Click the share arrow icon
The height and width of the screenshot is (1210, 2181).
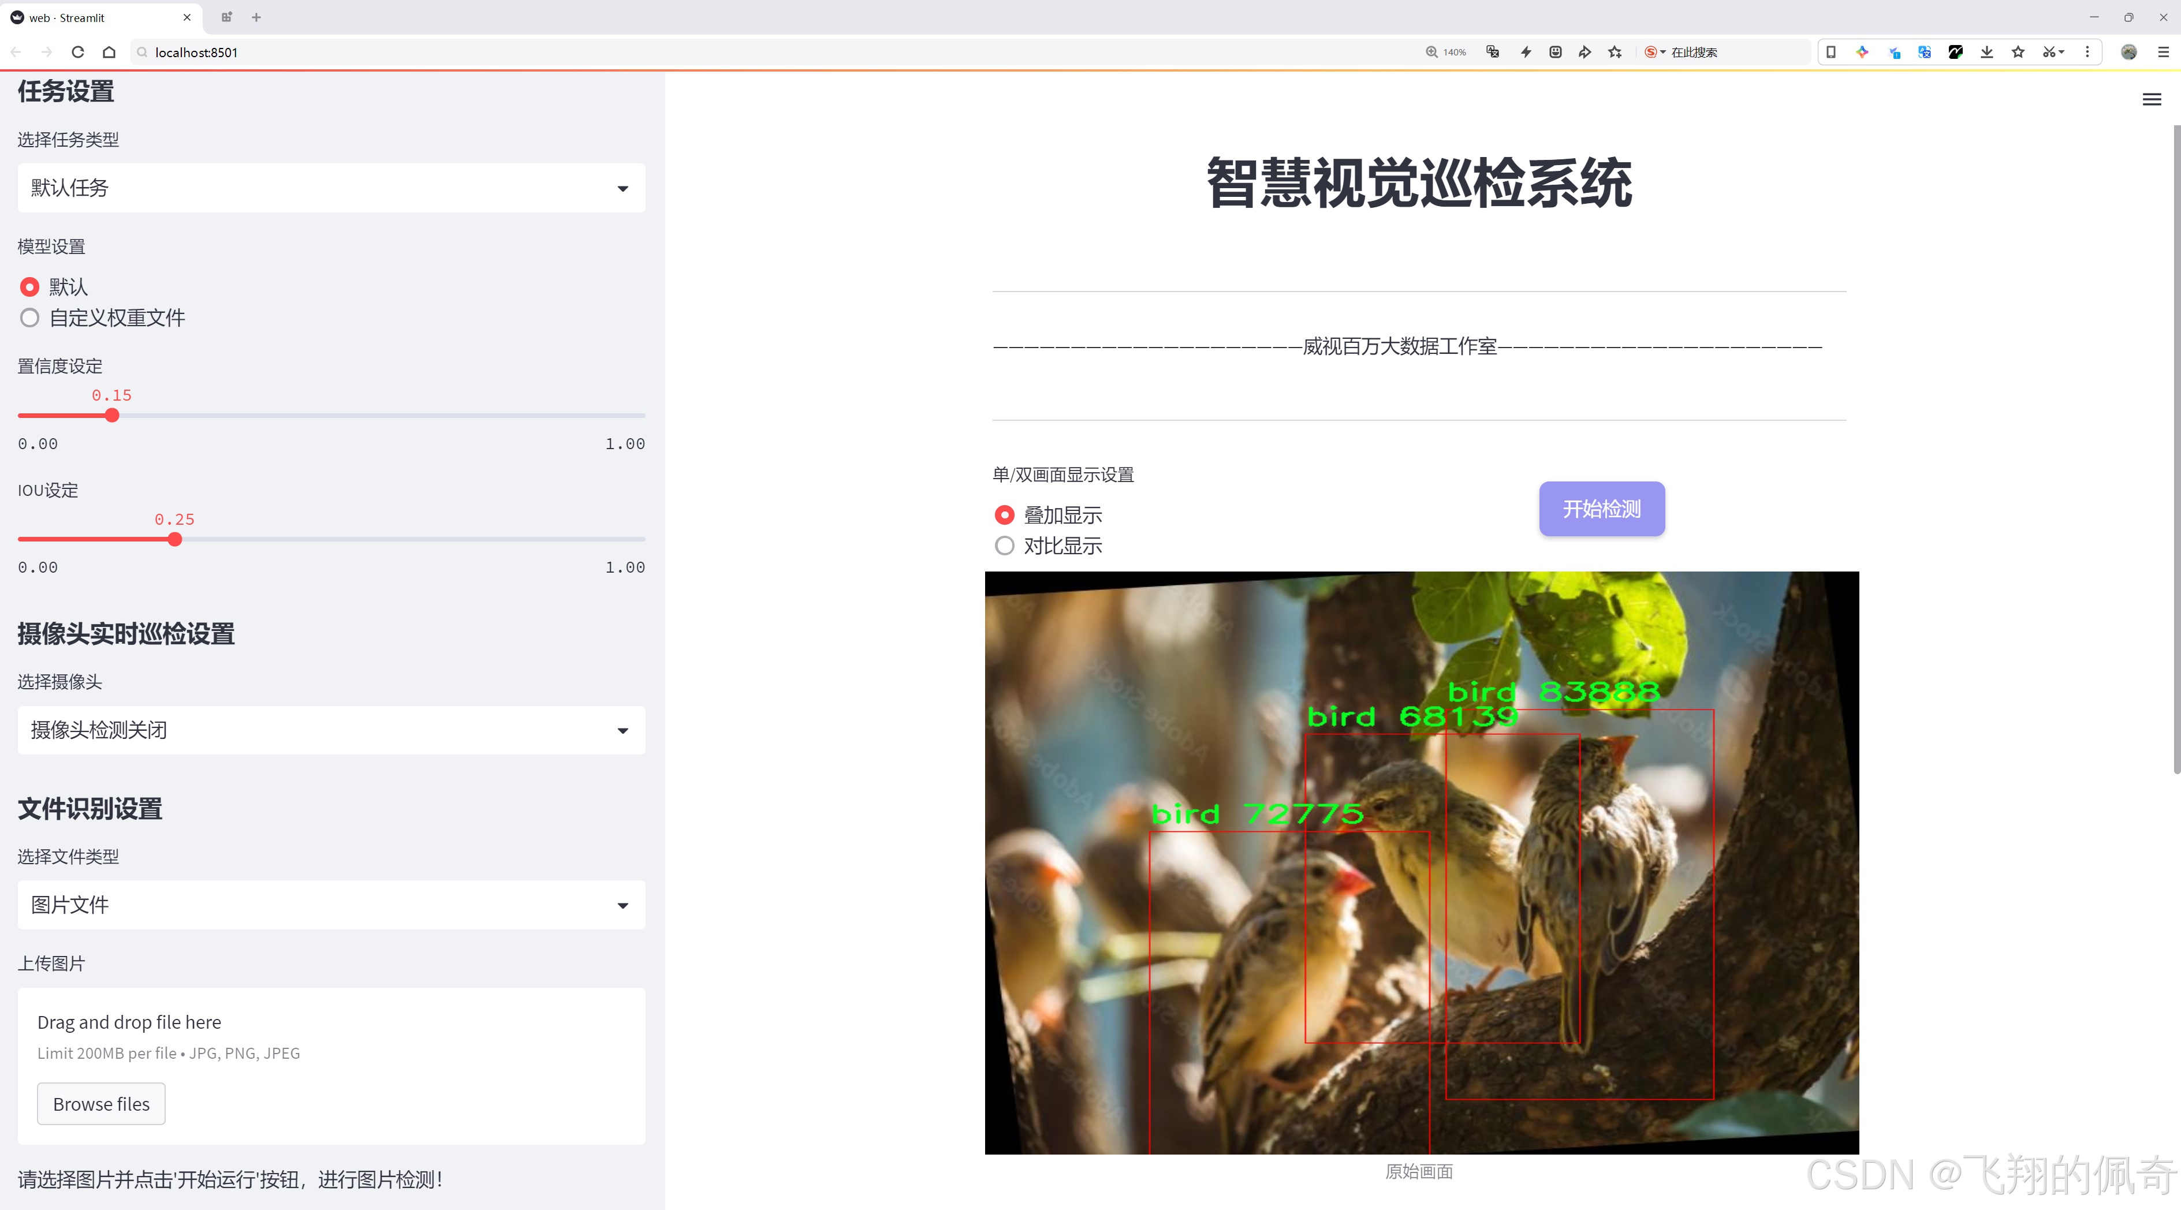(1585, 51)
